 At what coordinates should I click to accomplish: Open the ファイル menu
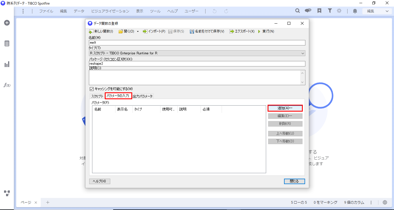[x=46, y=11]
